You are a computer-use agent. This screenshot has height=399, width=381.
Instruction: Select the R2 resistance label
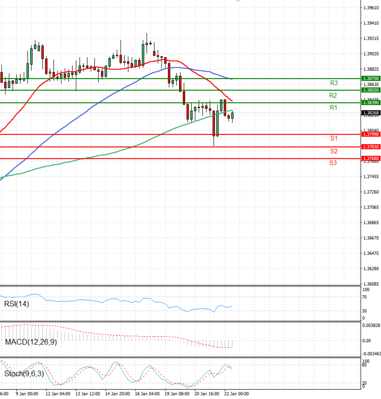[x=333, y=95]
